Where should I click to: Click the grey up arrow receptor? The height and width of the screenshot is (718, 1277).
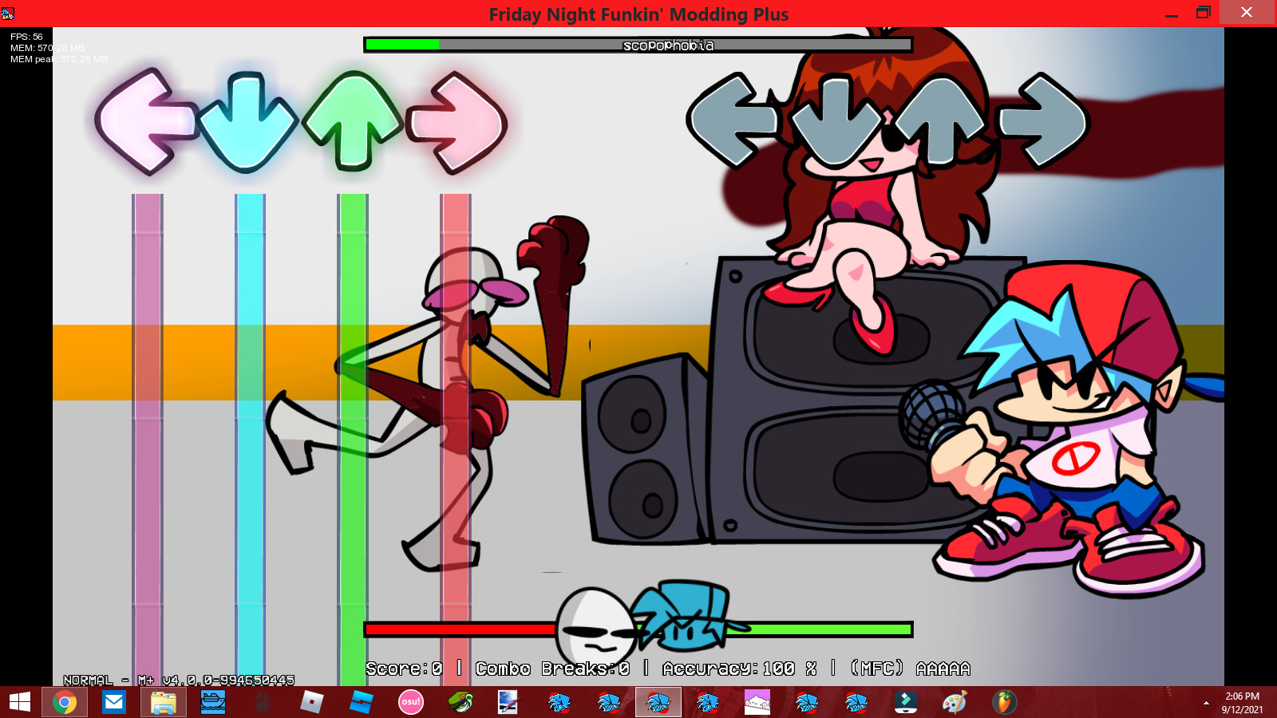tap(939, 120)
